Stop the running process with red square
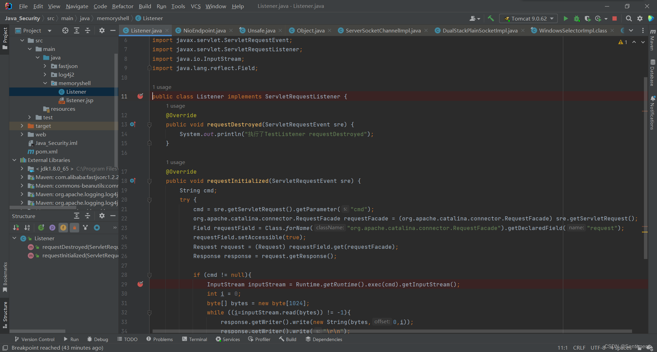657x352 pixels. (615, 18)
